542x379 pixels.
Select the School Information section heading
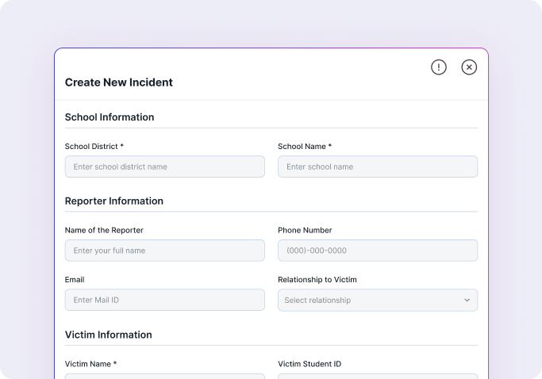coord(110,117)
